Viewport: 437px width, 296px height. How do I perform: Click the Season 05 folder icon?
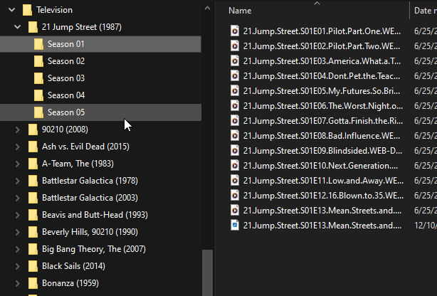click(38, 112)
